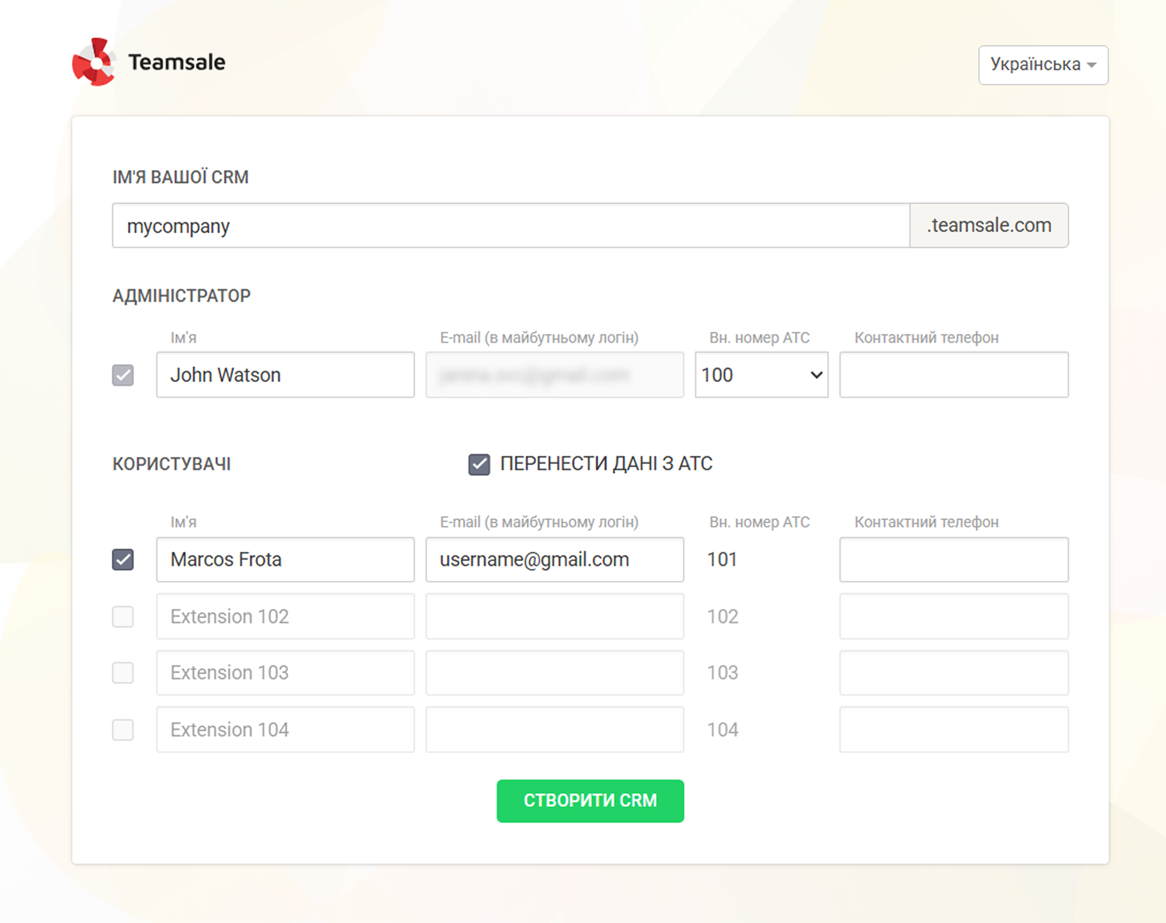Click email field for extension 103
Image resolution: width=1166 pixels, height=923 pixels.
point(554,673)
